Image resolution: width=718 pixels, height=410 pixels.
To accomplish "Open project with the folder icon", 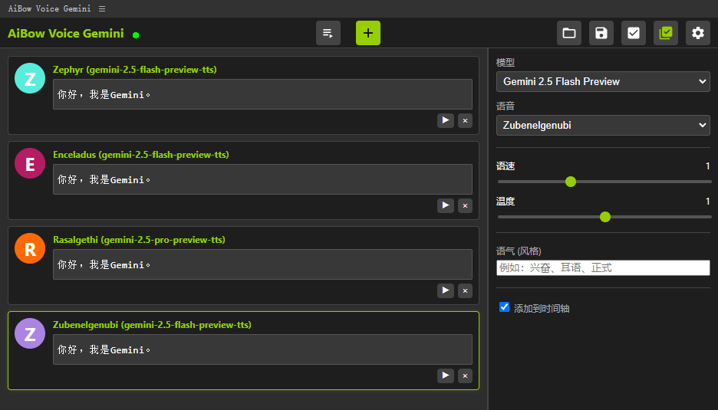I will 569,33.
